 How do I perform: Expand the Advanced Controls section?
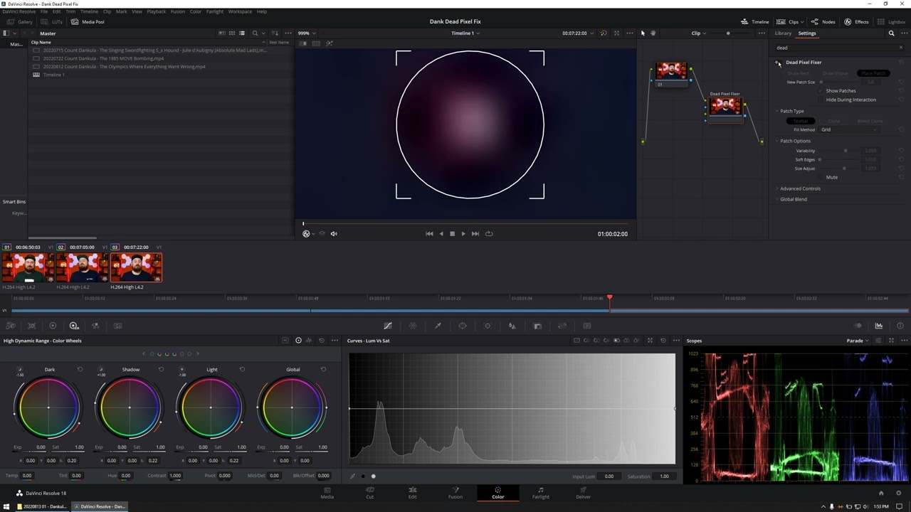tap(777, 188)
